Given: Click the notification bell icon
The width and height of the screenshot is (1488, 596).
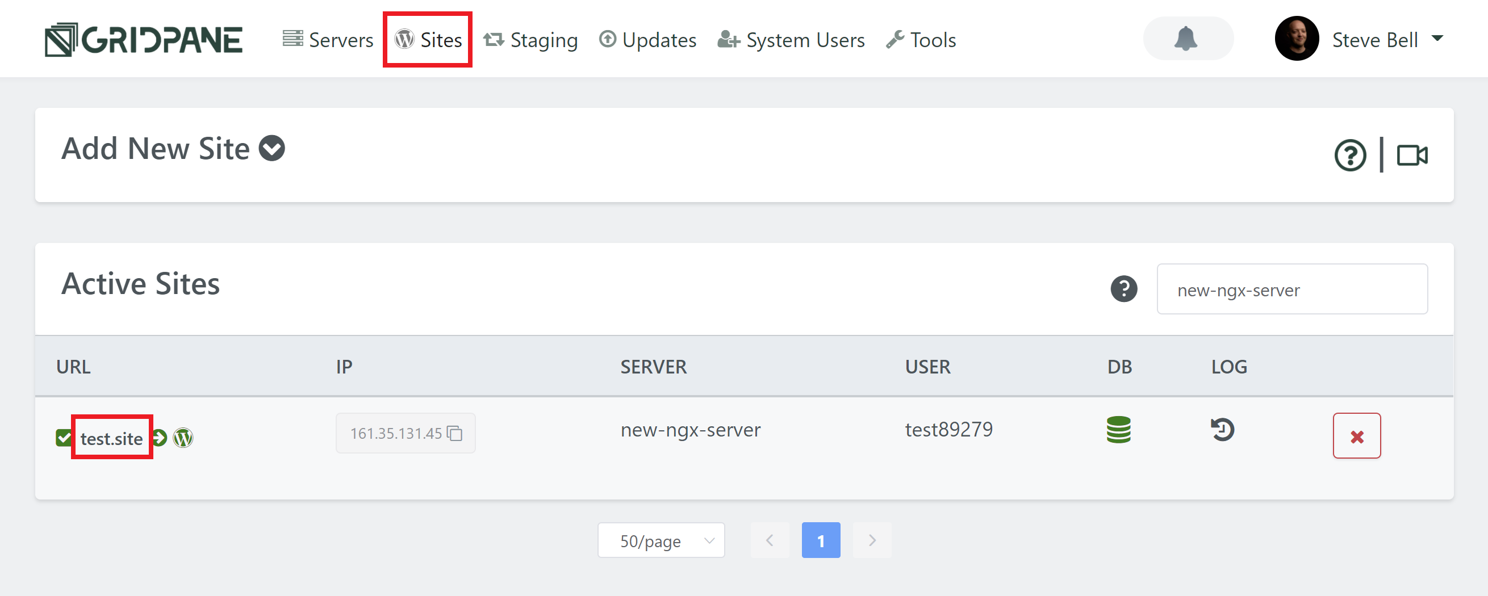Looking at the screenshot, I should tap(1187, 39).
